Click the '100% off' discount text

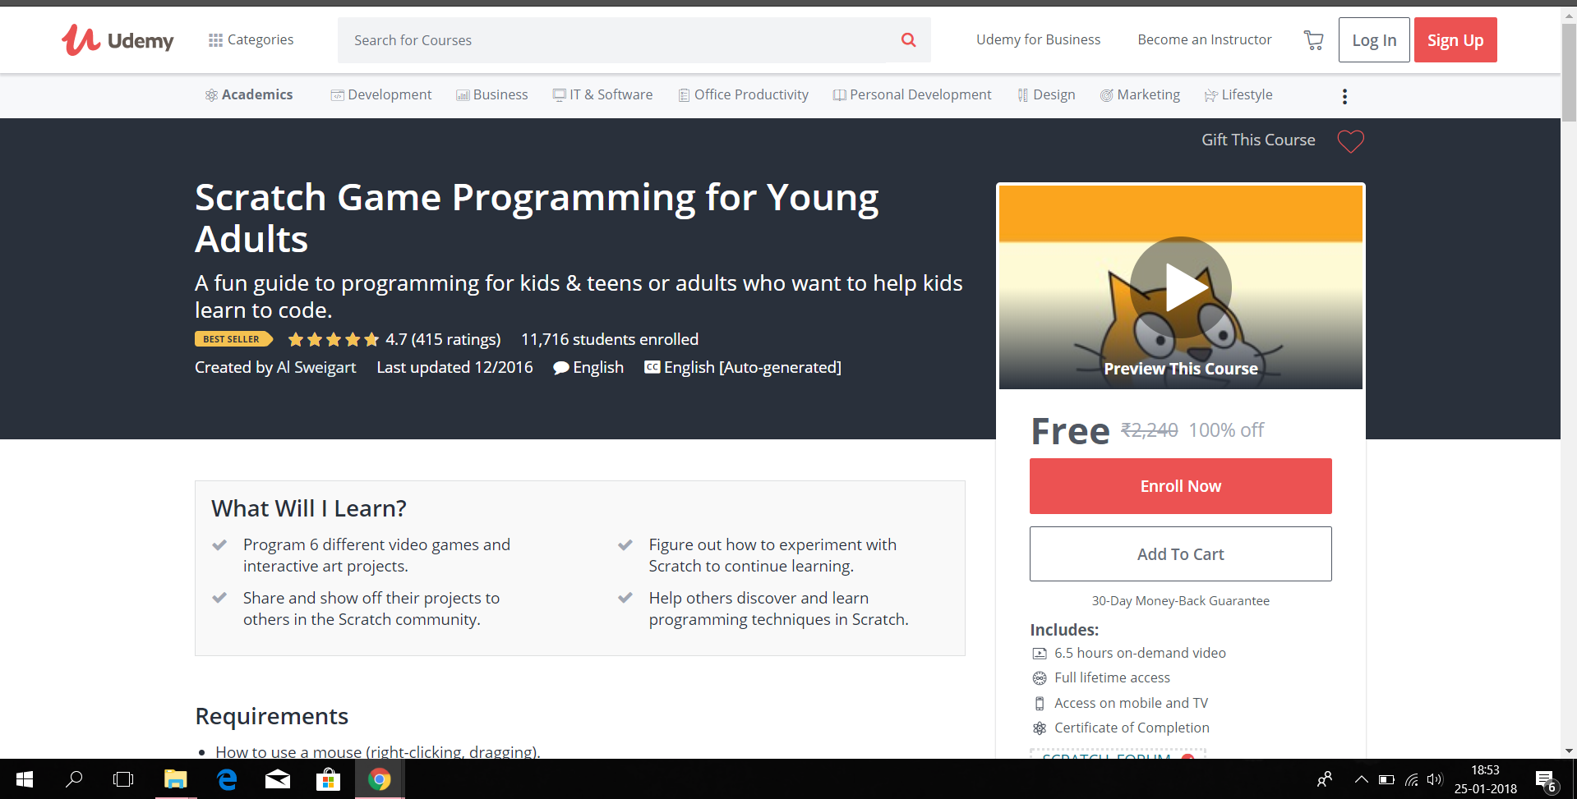(1226, 430)
